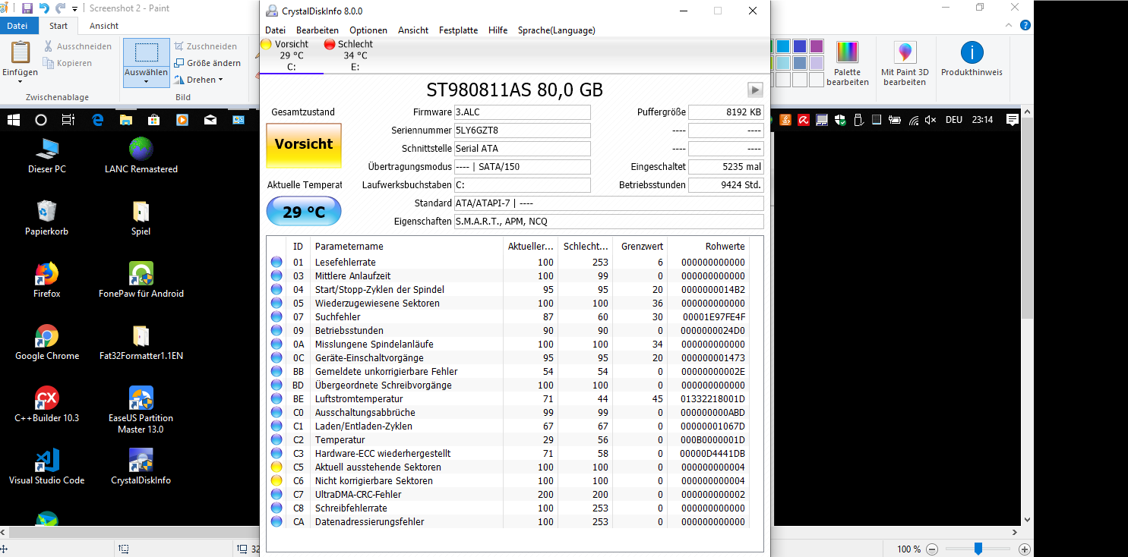Image resolution: width=1128 pixels, height=557 pixels.
Task: Click the Rohwerte column header
Action: (x=708, y=247)
